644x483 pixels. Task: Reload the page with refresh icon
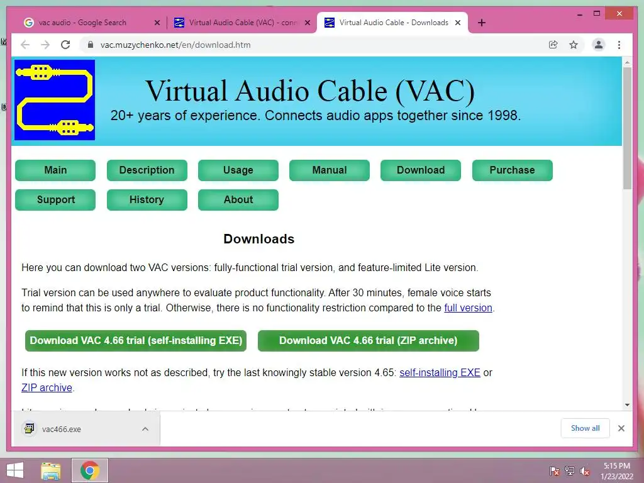(65, 45)
